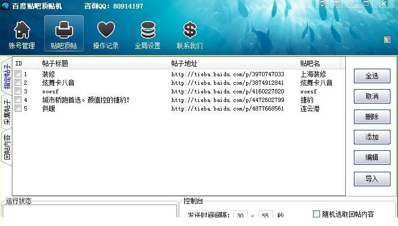
Task: Click URL ending in 3874912841
Action: 228,83
